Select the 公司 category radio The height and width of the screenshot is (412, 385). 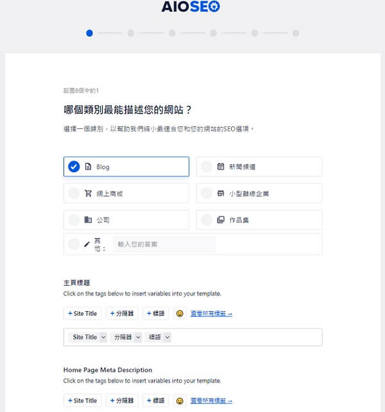(x=74, y=219)
